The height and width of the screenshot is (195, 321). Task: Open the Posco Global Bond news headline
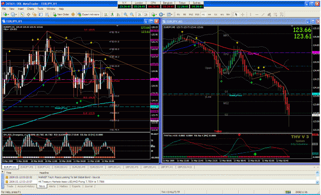(x=69, y=177)
